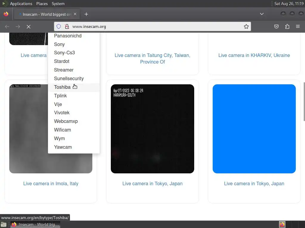Click show desktop icon in bottom panel
305x228 pixels.
4,224
